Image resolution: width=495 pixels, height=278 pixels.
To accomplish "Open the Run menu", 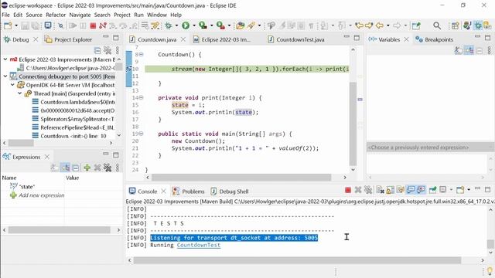I will tap(138, 15).
